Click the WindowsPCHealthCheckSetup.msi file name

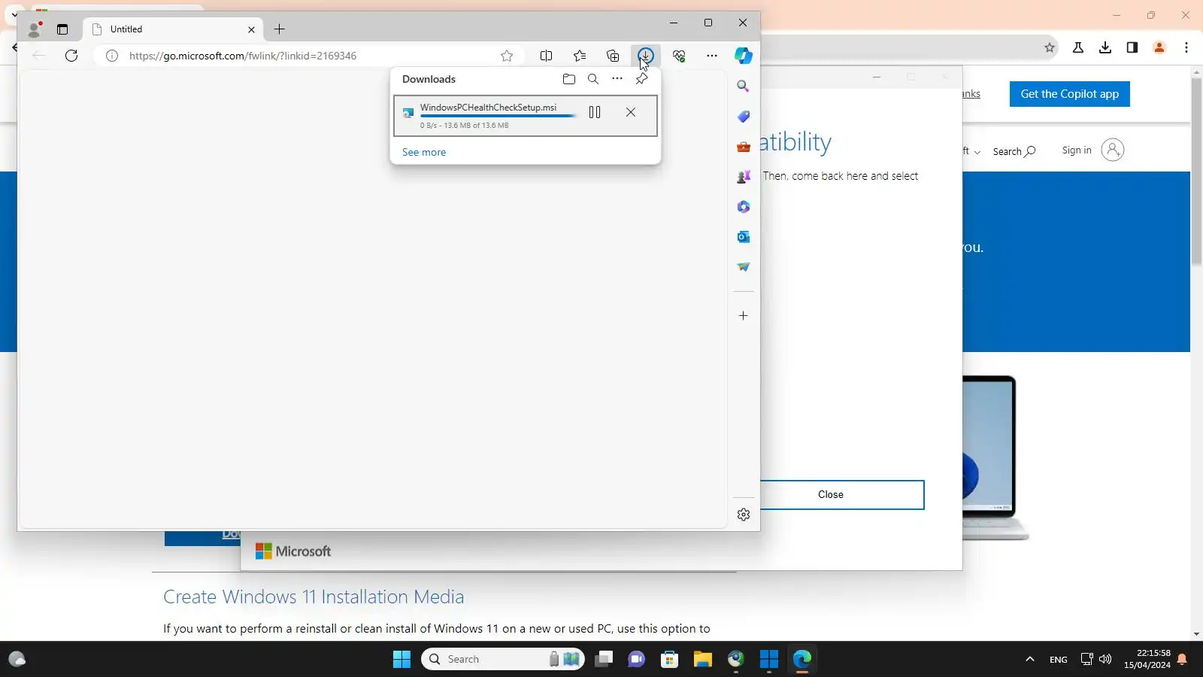click(x=488, y=108)
